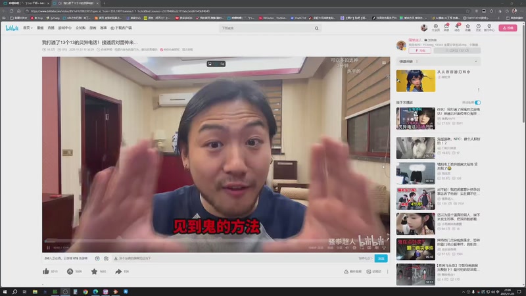Click the blue 发送 send danmaku button
This screenshot has width=526, height=296.
pyautogui.click(x=381, y=259)
